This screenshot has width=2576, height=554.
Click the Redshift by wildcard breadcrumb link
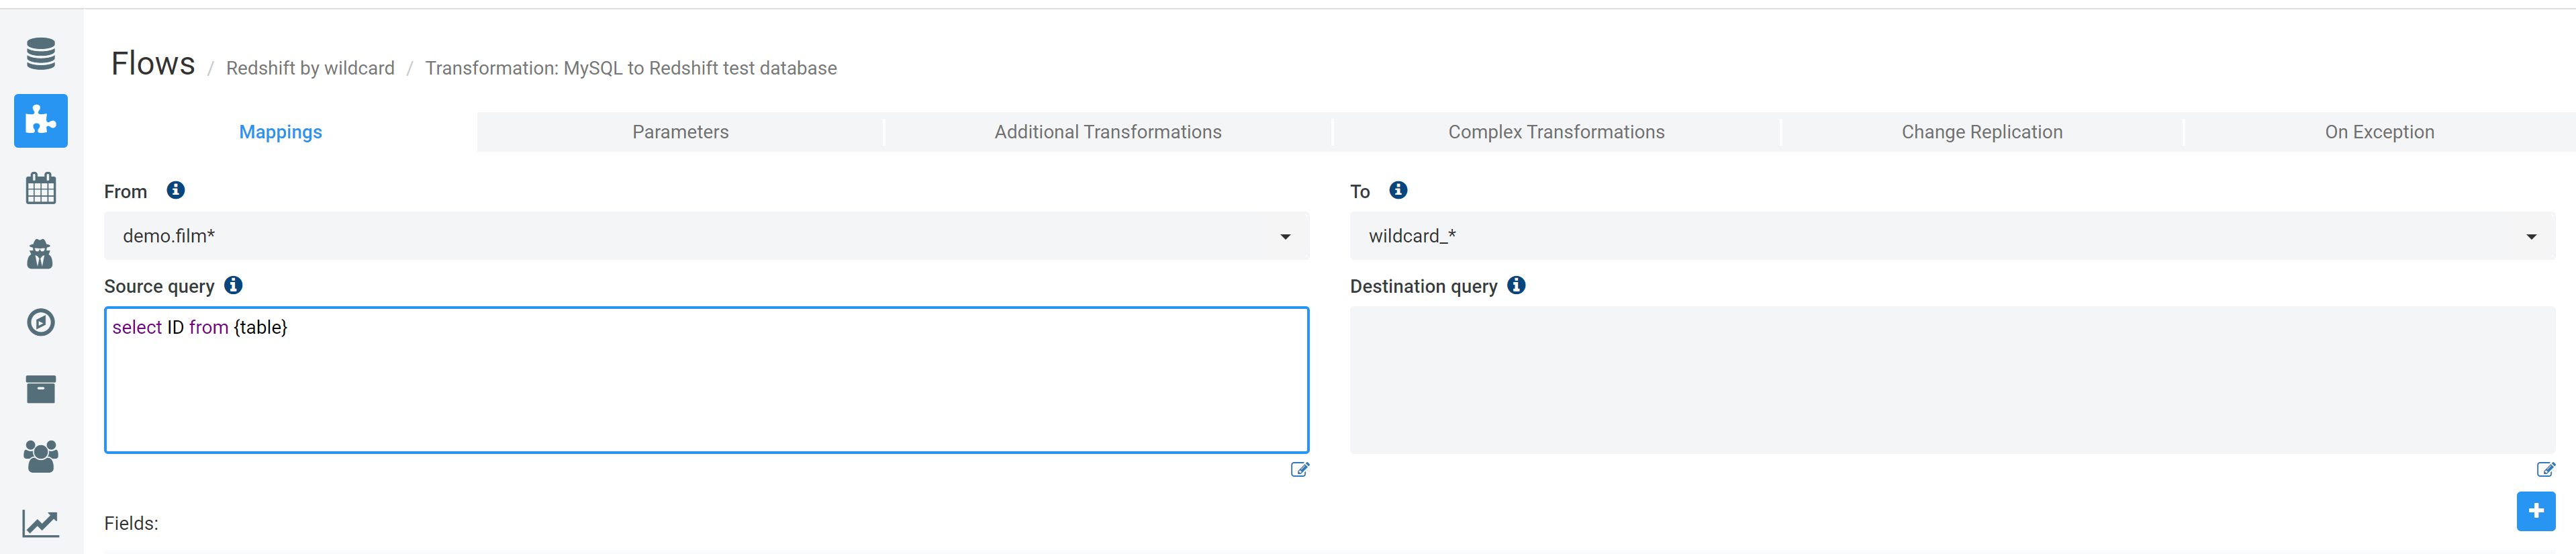310,68
